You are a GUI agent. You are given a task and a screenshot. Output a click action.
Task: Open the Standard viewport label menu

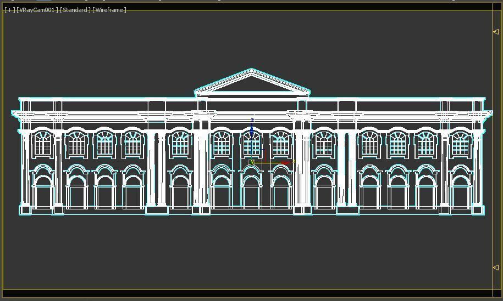click(x=75, y=10)
